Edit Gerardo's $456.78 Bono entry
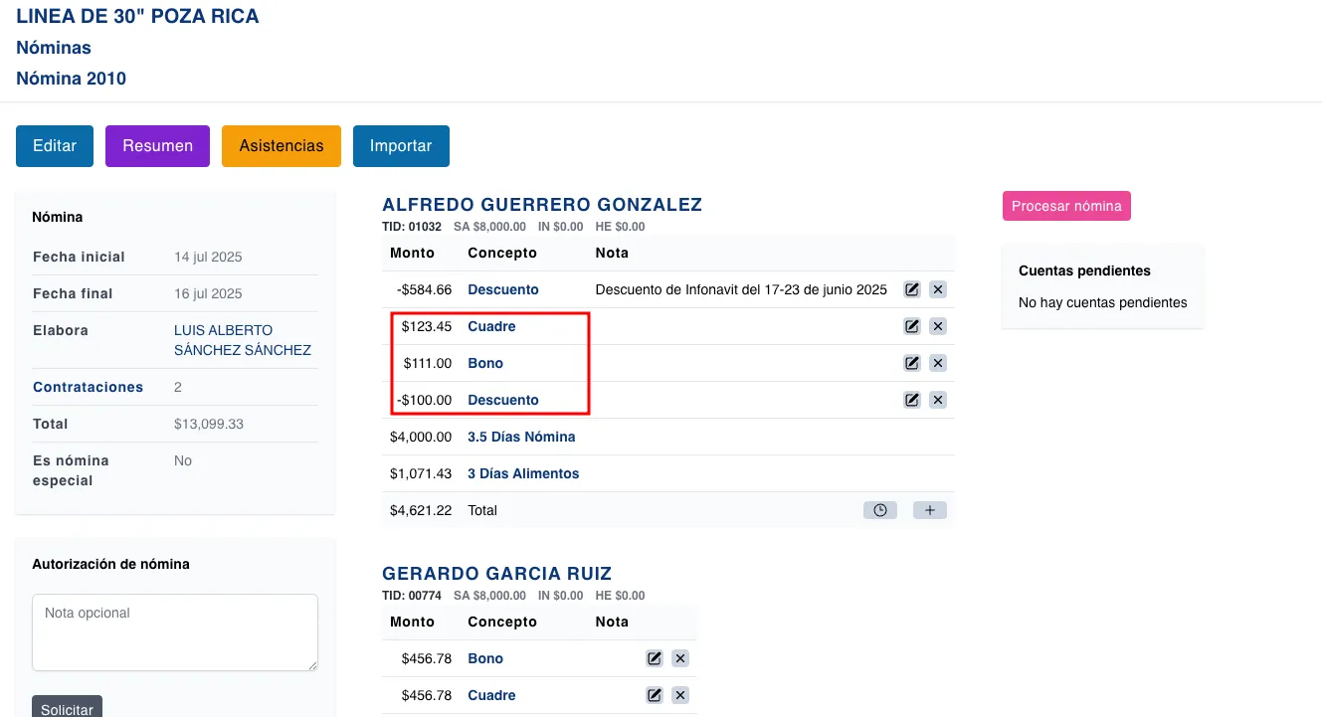 coord(654,659)
